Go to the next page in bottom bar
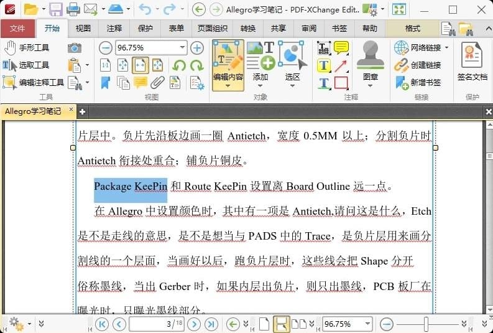Viewport: 493px width, 333px height. (194, 324)
